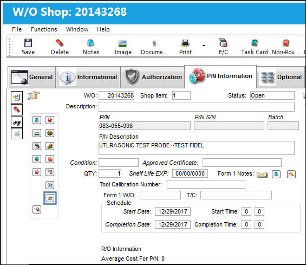Viewport: 306px width, 265px height.
Task: Click the multicolor palette icon in icon panel
Action: coord(50,133)
